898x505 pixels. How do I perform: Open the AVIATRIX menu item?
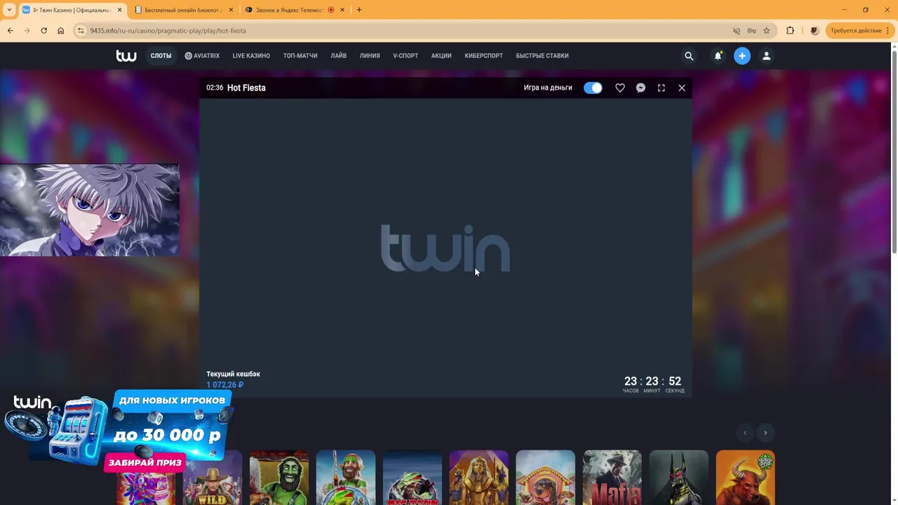pos(202,56)
